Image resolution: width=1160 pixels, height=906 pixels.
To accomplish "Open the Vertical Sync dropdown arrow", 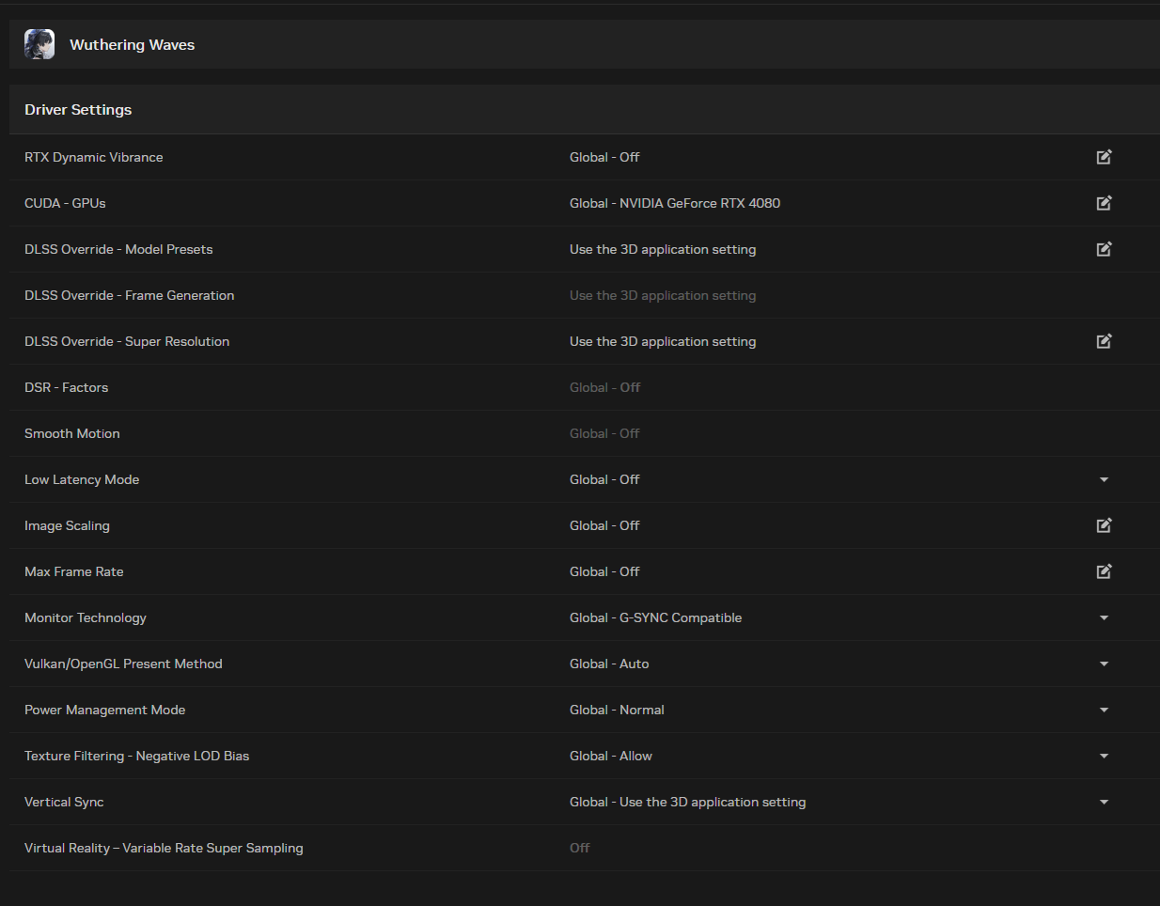I will (1105, 802).
